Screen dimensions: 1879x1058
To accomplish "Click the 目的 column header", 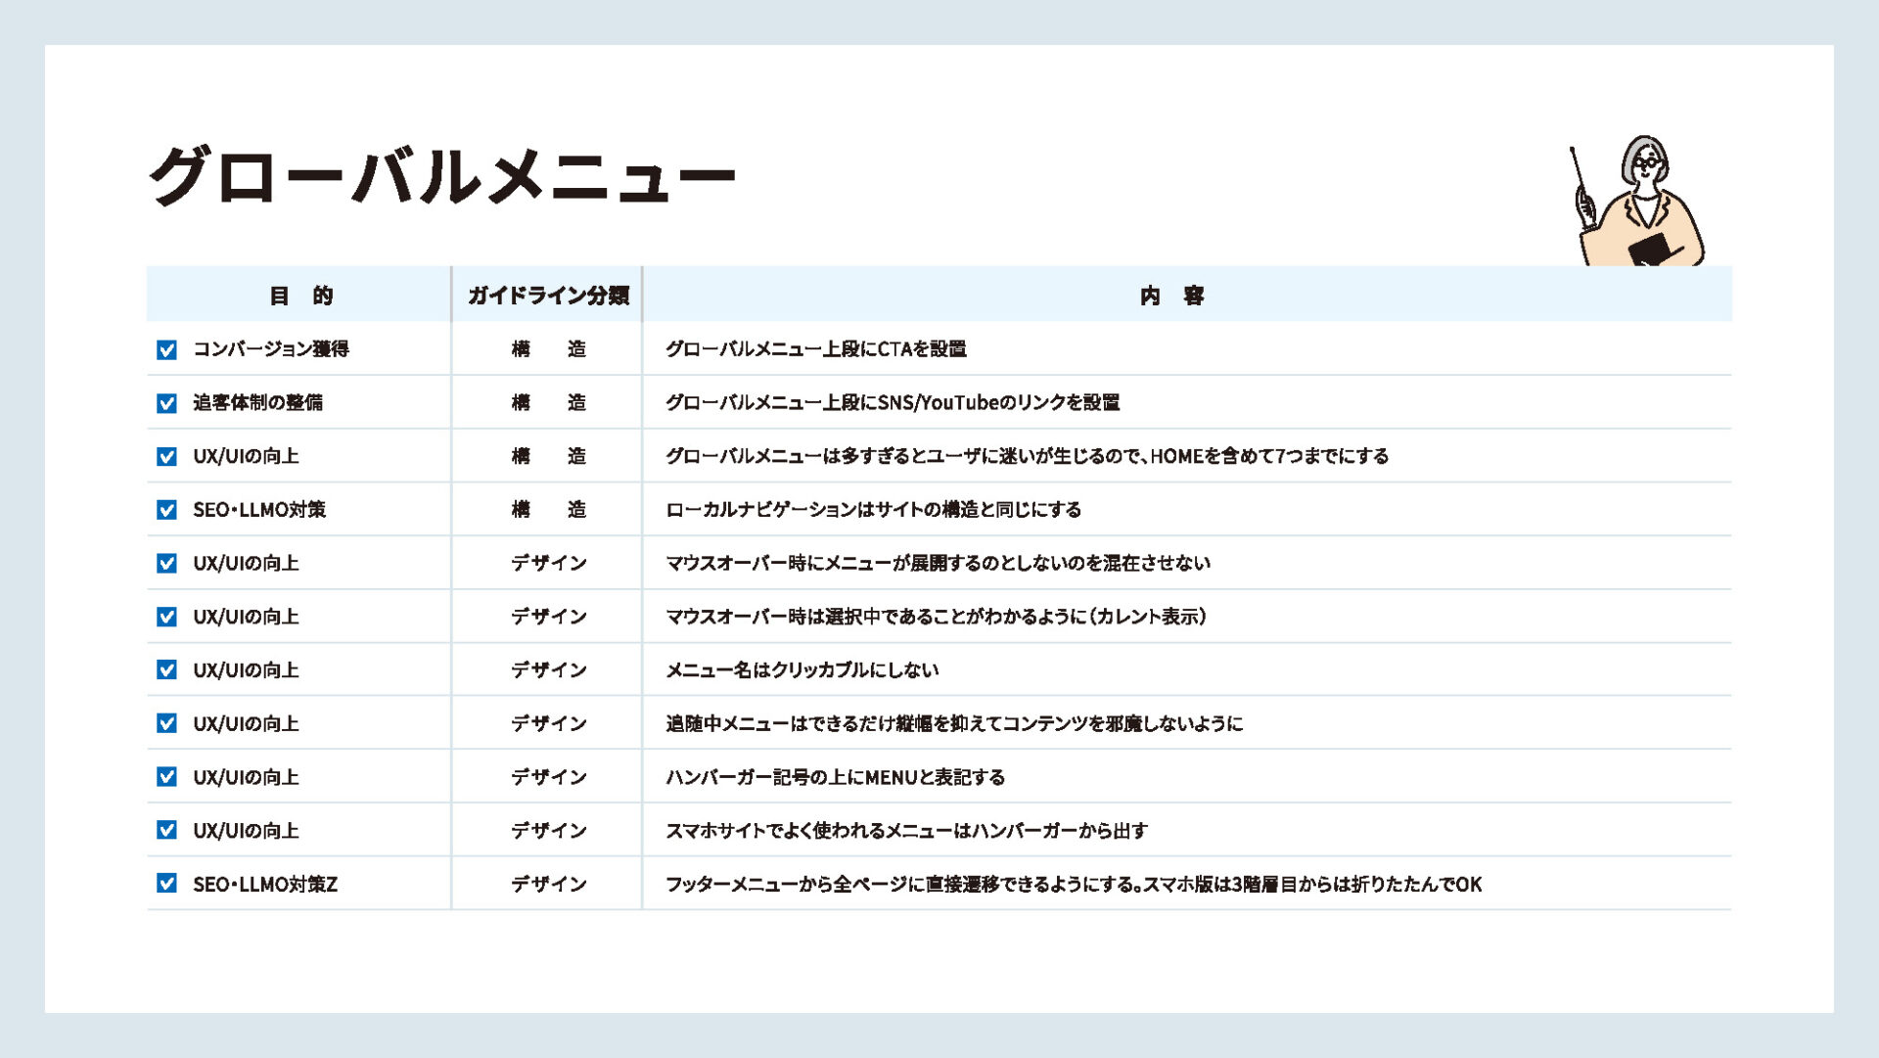I will (x=300, y=296).
